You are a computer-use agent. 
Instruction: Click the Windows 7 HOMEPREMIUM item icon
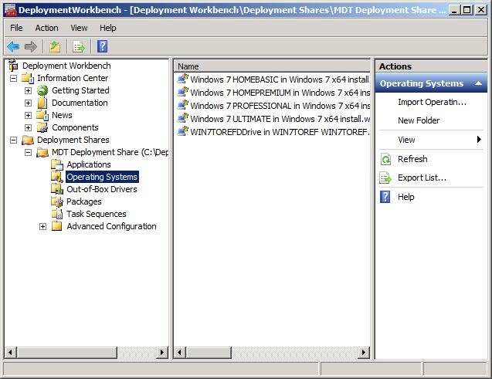(182, 92)
